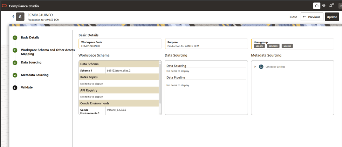
Task: Click the workspace tile icon beside ECM8124UINFO
Action: tap(20, 17)
